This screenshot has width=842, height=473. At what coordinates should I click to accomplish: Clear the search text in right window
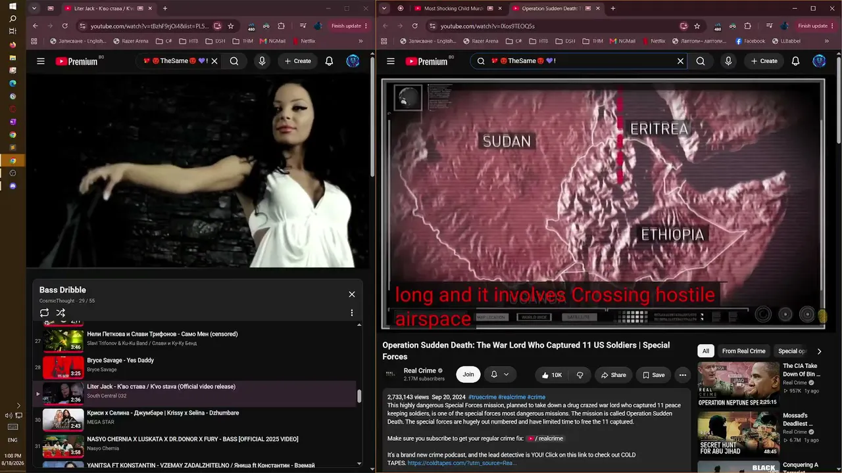coord(681,61)
